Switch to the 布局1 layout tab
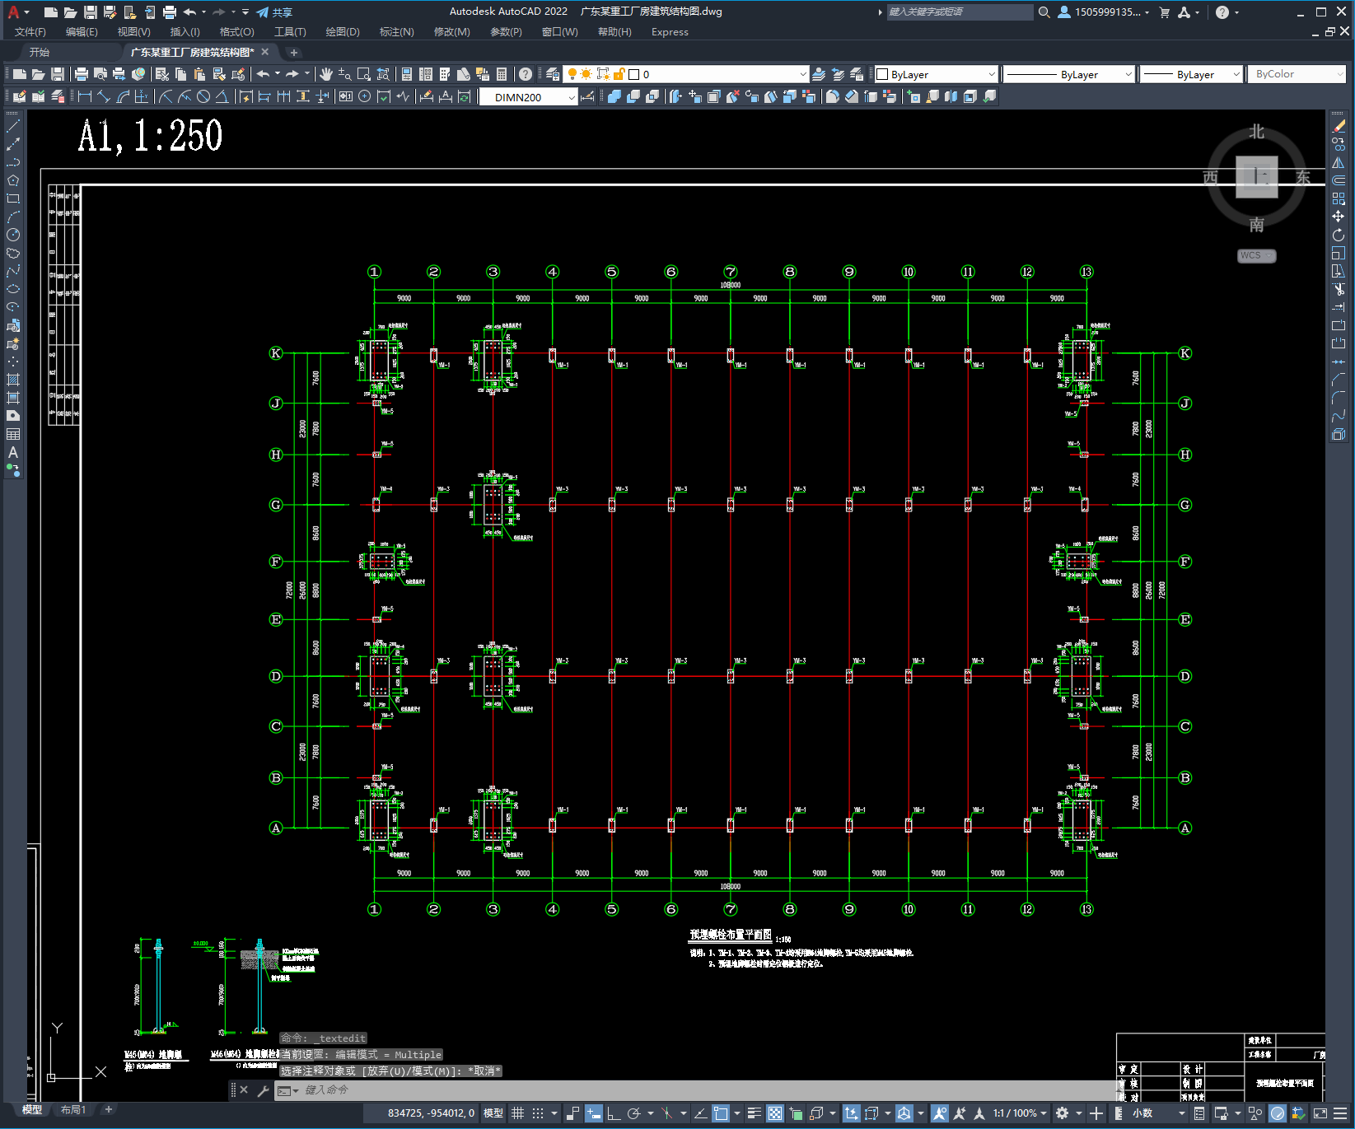 click(x=73, y=1109)
